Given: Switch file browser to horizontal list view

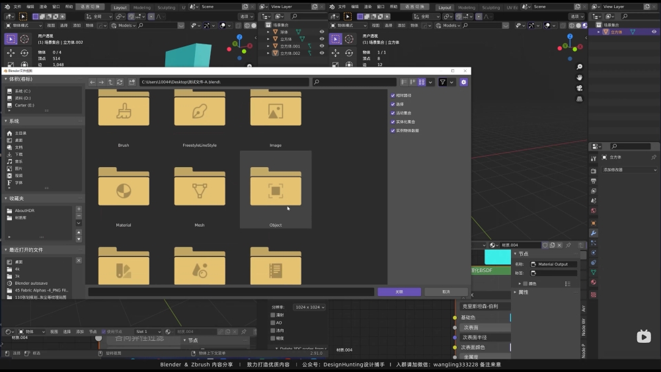Looking at the screenshot, I should (x=412, y=82).
